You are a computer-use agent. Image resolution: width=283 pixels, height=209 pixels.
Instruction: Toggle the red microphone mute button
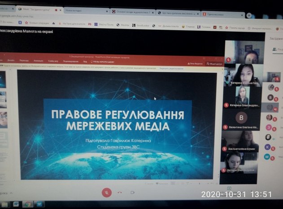click(107, 192)
